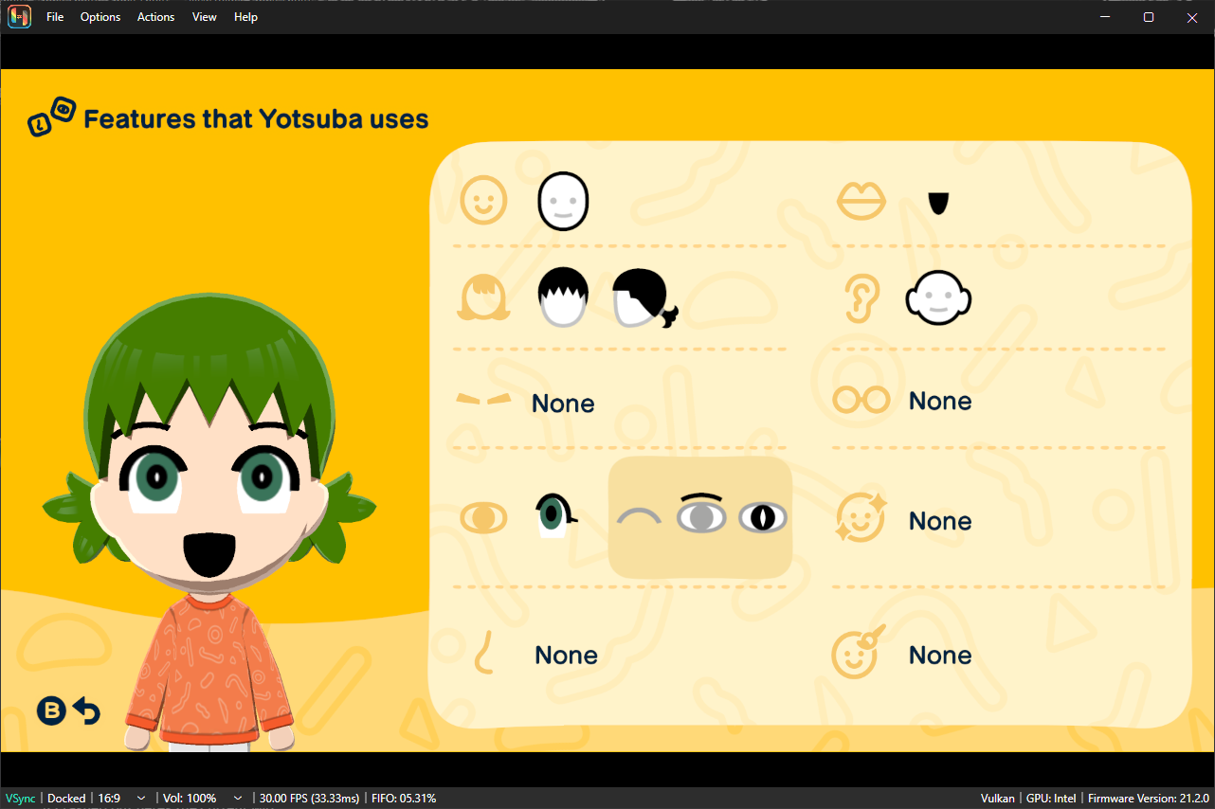Toggle Docked mode in the status bar

(66, 799)
